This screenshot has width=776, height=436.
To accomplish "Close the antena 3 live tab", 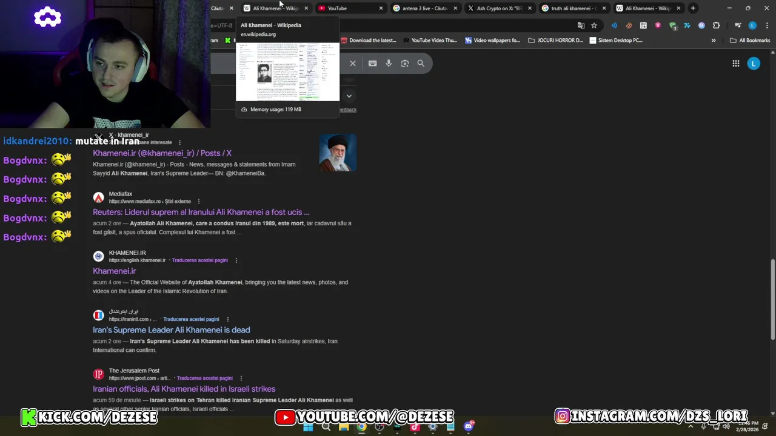I will click(x=455, y=8).
